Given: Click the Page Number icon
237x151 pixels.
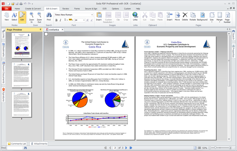Looking at the screenshot, I should (x=227, y=17).
